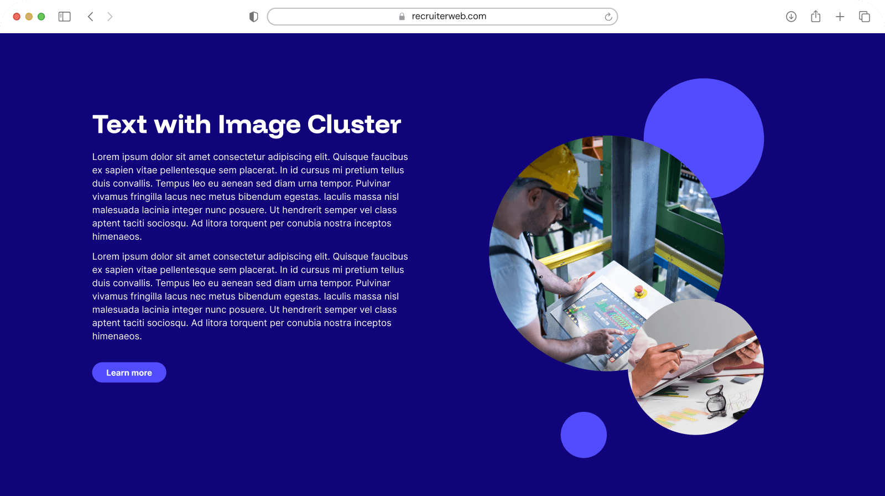Screen dimensions: 885x496
Task: Go back to the previous page
Action: tap(91, 17)
